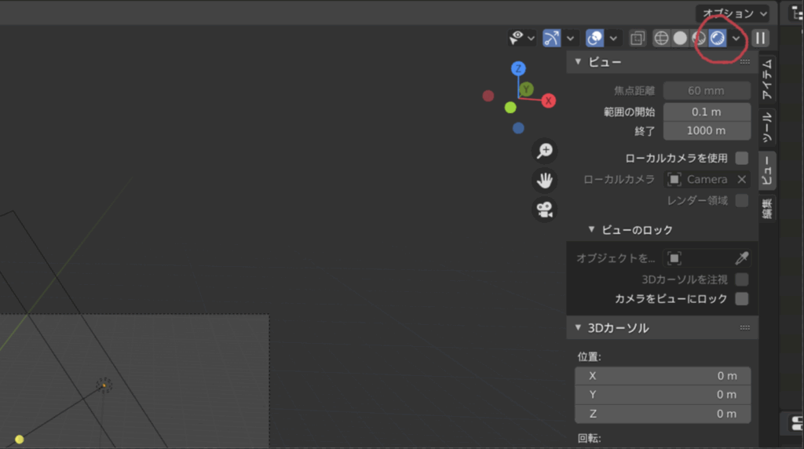This screenshot has width=804, height=449.
Task: Toggle X-ray display in viewport header
Action: coord(638,38)
